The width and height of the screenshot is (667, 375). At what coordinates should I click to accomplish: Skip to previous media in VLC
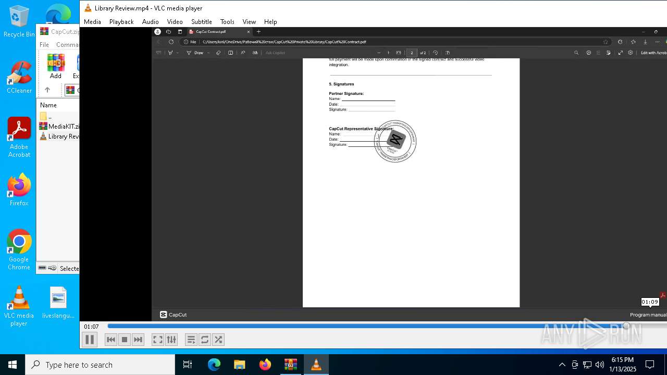click(x=111, y=340)
